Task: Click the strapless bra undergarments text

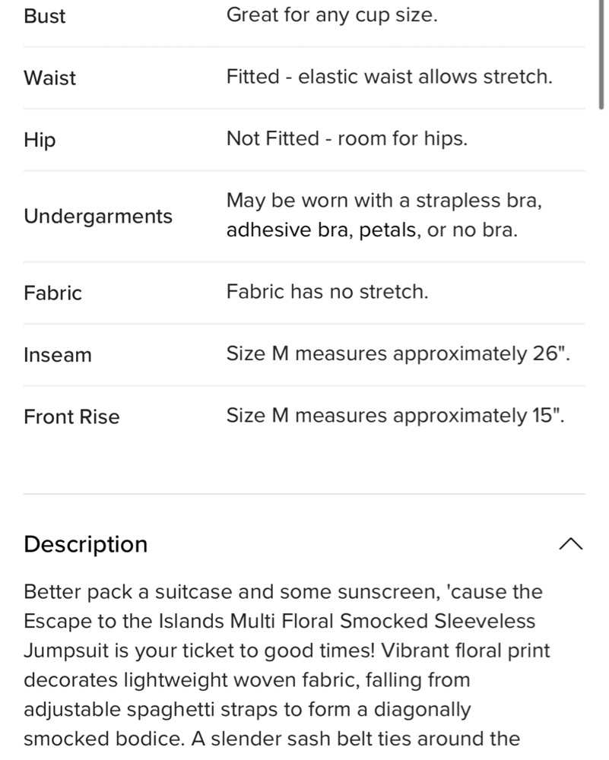Action: point(384,215)
